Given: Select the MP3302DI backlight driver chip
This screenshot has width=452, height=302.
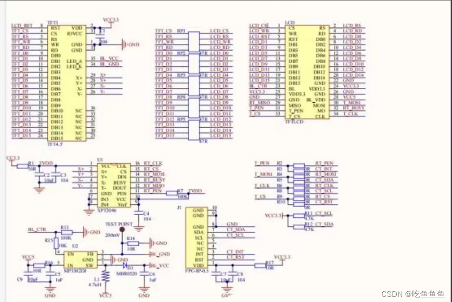Looking at the screenshot, I should (x=80, y=259).
